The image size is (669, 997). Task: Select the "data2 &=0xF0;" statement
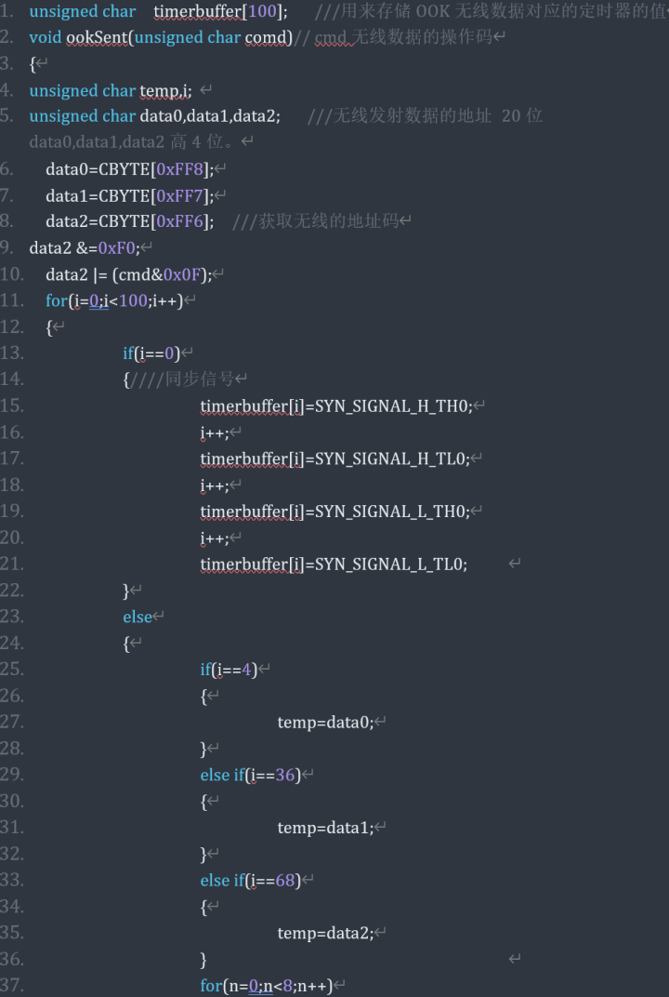pos(85,248)
